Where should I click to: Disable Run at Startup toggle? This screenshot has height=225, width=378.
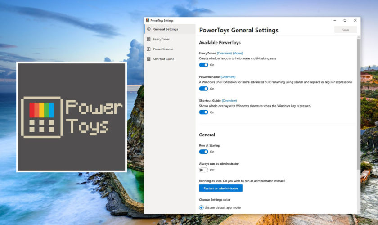coord(204,152)
